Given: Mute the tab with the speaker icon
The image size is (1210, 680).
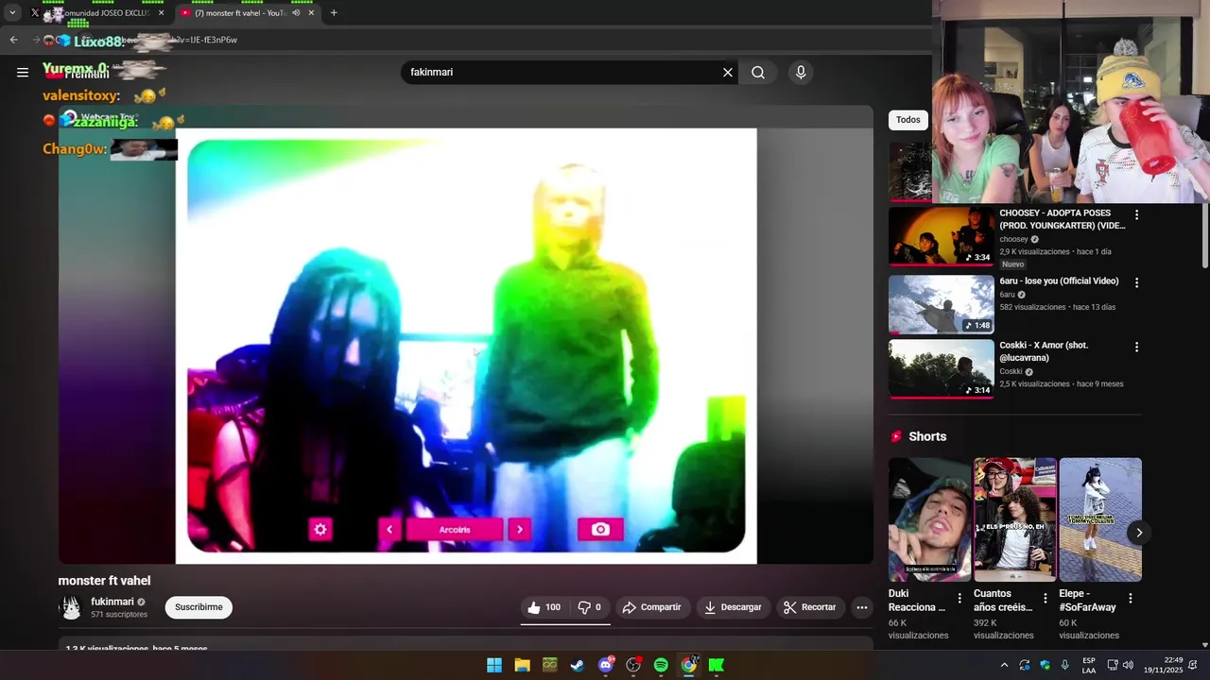Looking at the screenshot, I should click(296, 13).
